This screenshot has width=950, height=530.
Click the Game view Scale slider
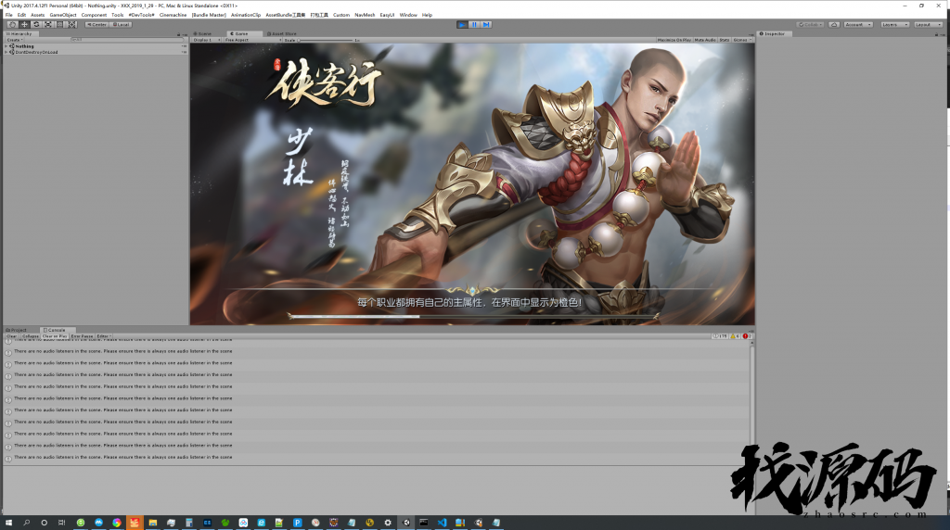tap(326, 40)
